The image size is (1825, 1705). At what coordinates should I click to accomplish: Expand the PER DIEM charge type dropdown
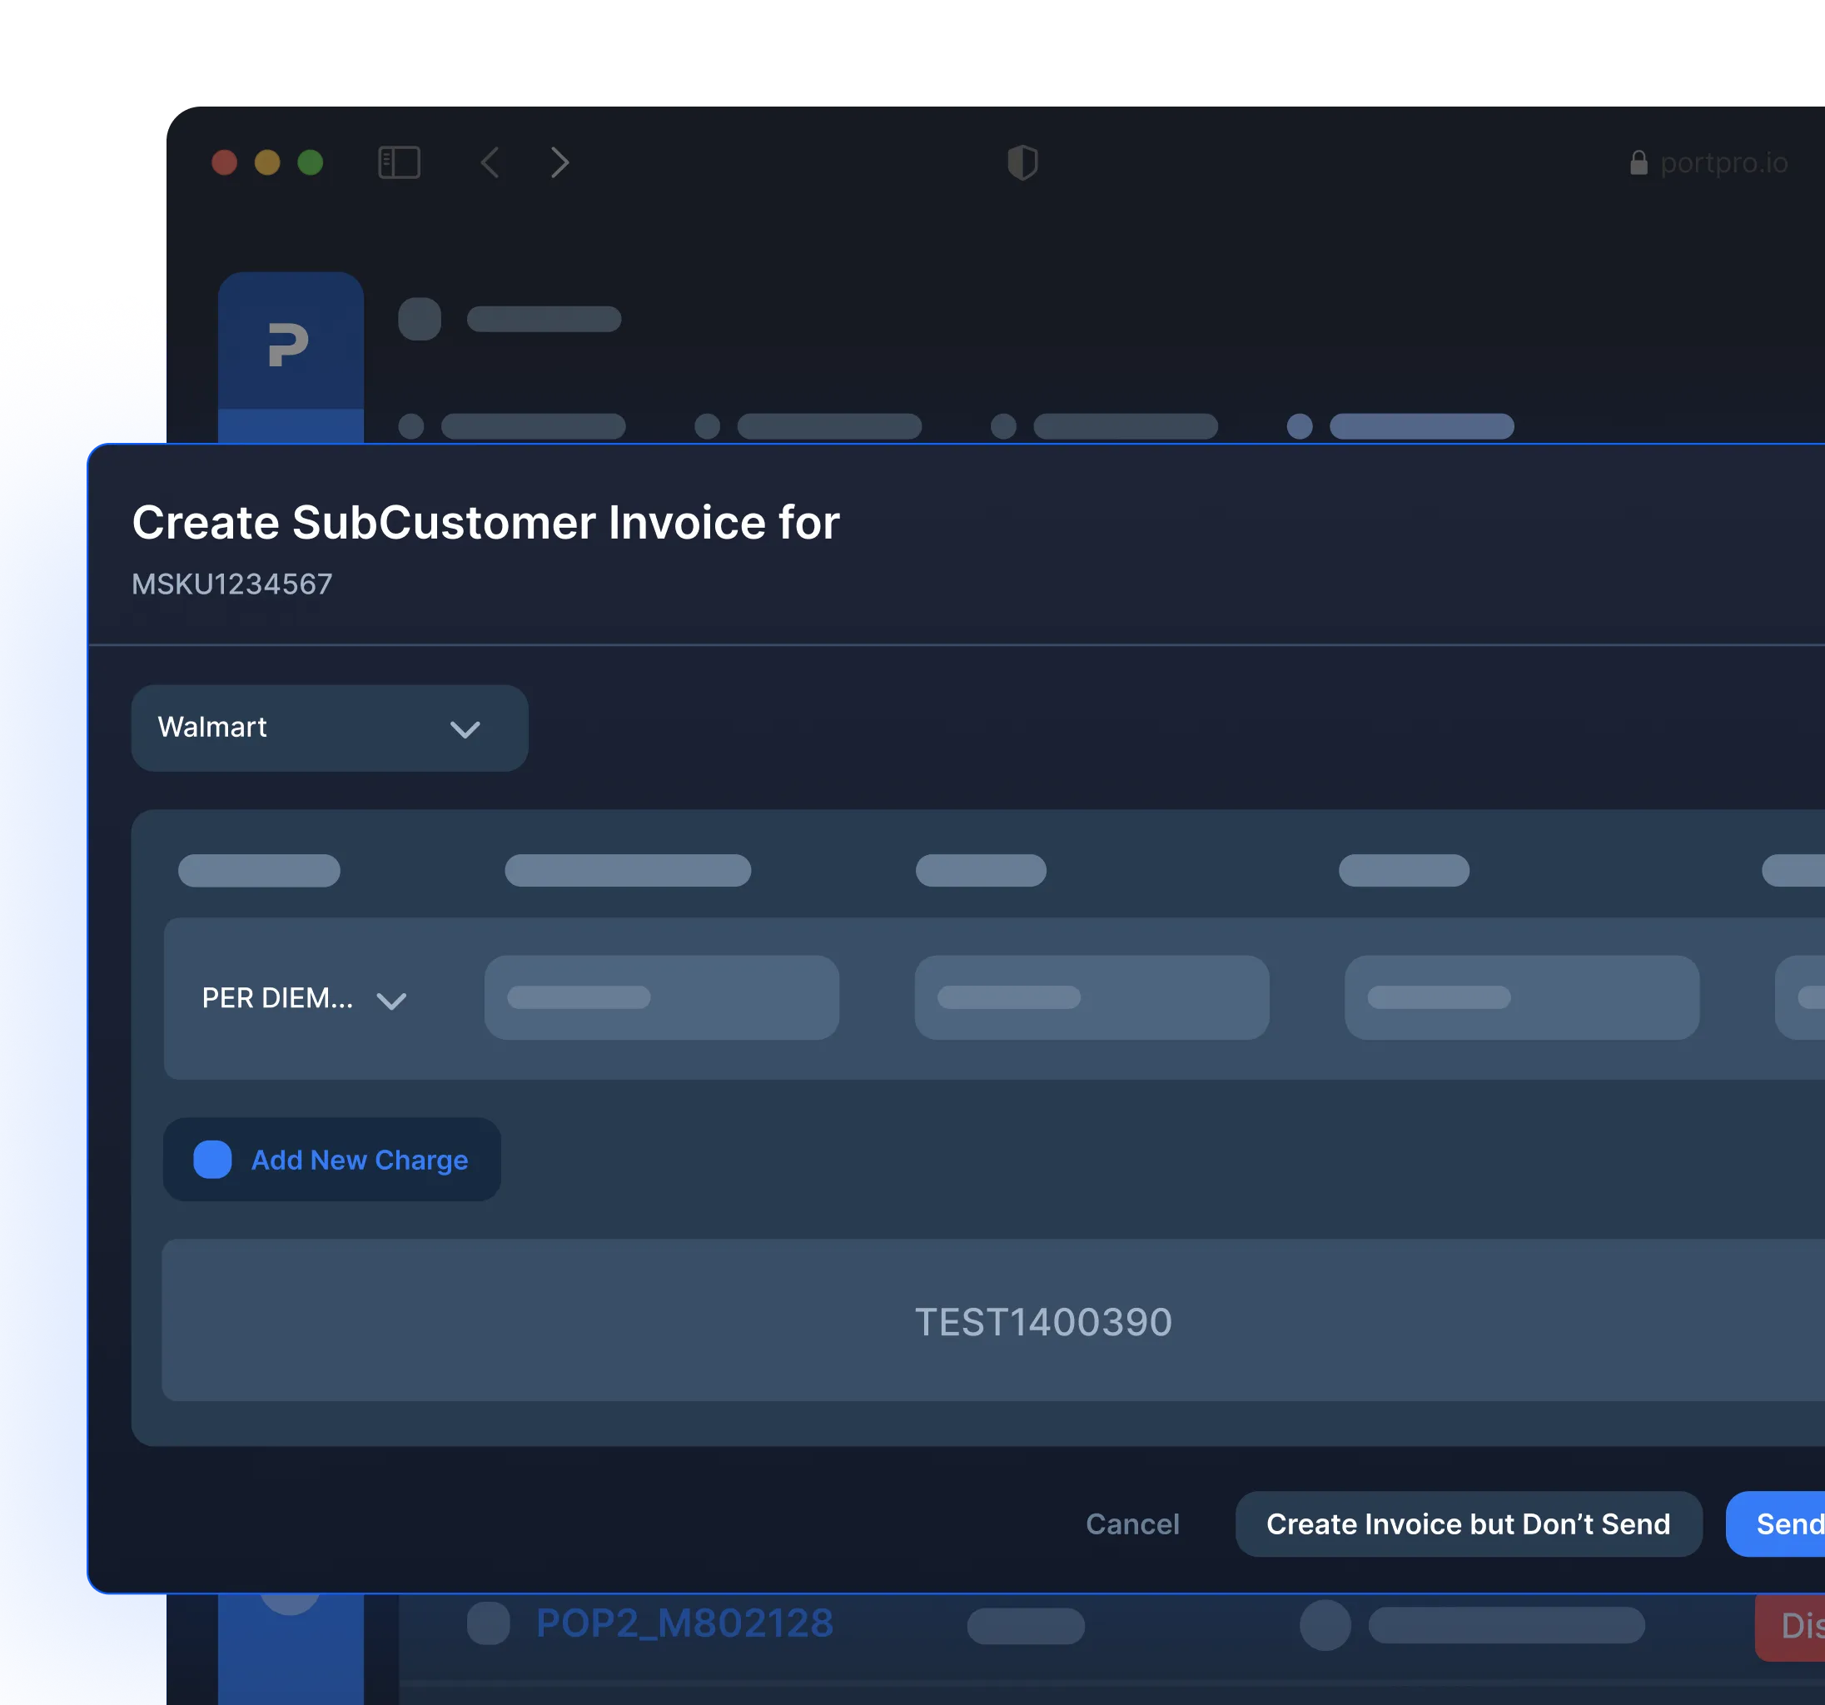[x=303, y=999]
